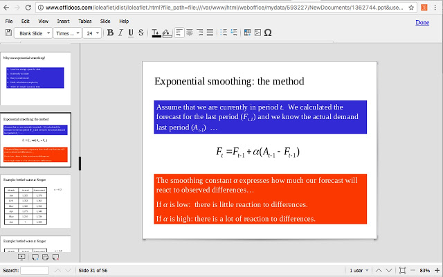Toggle italic text formatting
This screenshot has height=277, width=443.
coord(120,33)
